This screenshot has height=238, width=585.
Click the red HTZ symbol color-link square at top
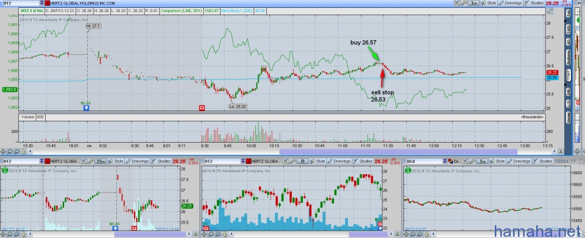pyautogui.click(x=48, y=3)
